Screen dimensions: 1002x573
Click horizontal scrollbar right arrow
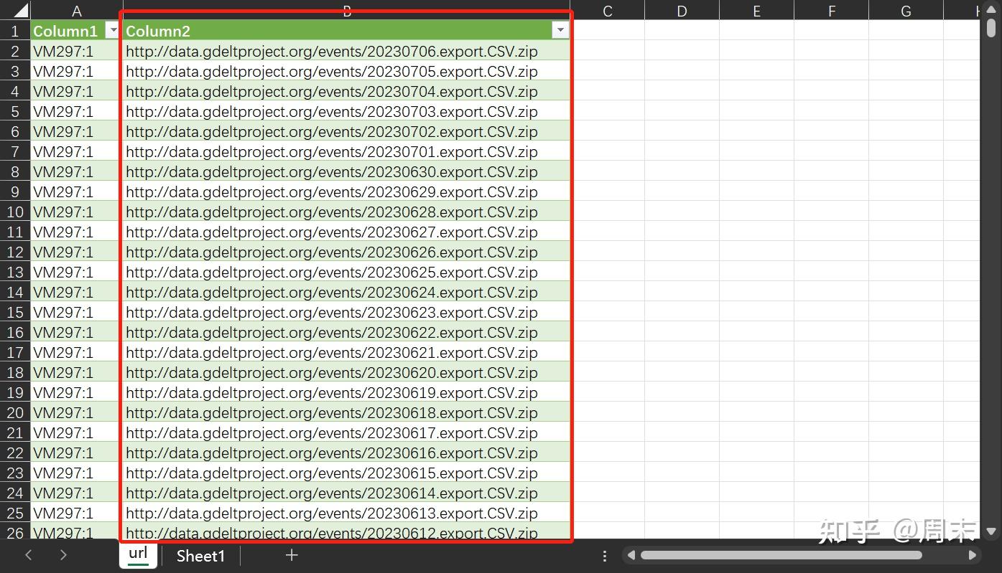(x=972, y=555)
